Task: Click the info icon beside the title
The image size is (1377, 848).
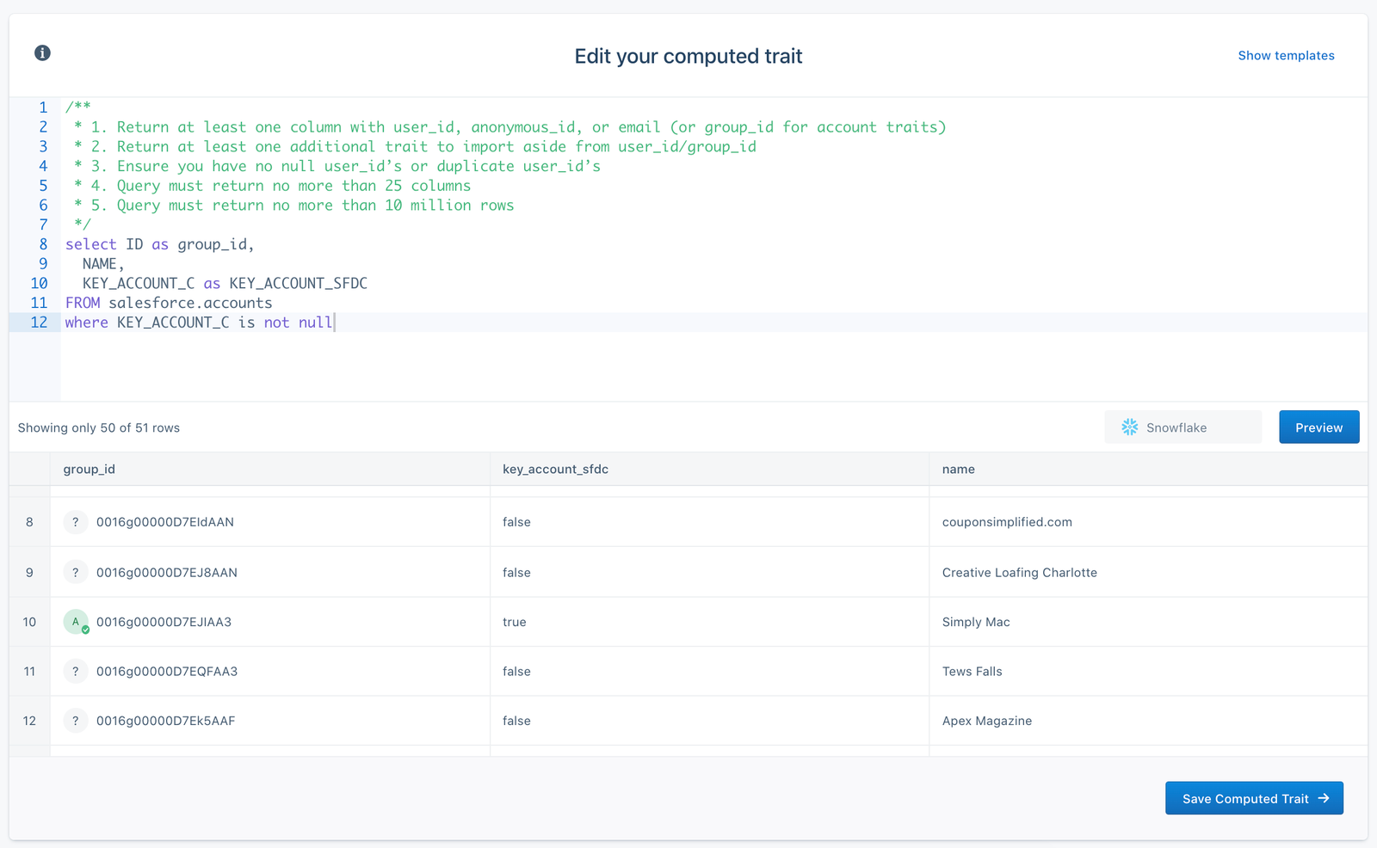Action: pos(42,53)
